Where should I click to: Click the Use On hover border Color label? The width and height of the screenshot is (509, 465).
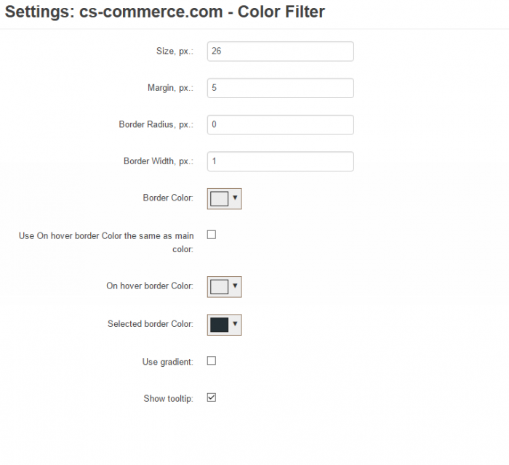click(106, 242)
